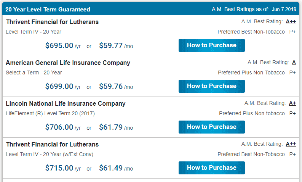Click the $706.00 yearly price

click(59, 127)
